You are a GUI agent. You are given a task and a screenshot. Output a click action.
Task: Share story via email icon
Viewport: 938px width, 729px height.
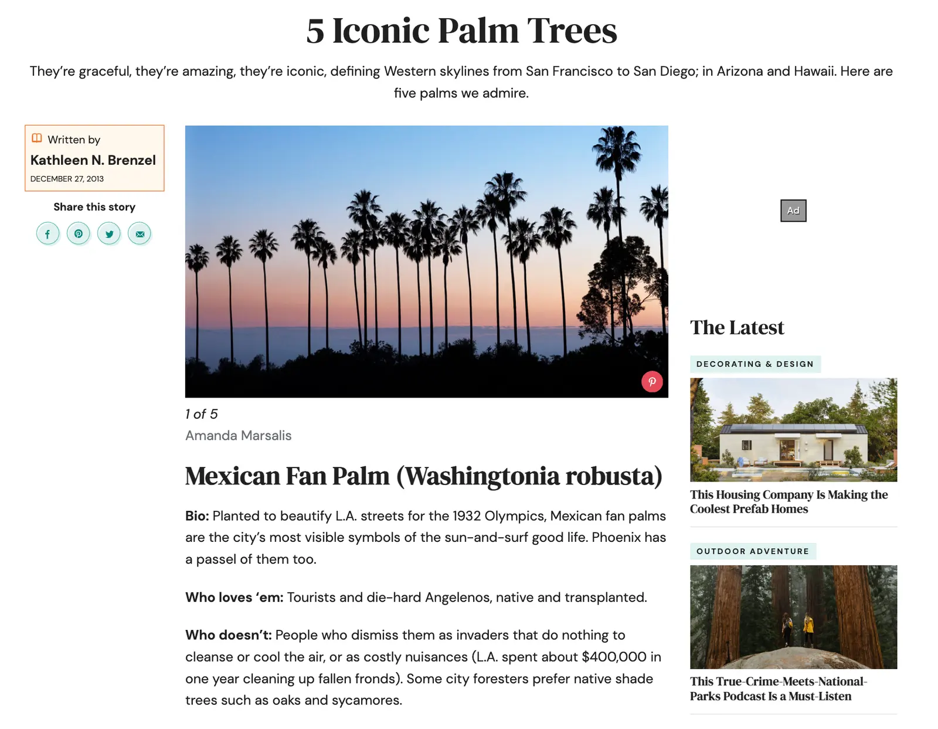click(140, 234)
